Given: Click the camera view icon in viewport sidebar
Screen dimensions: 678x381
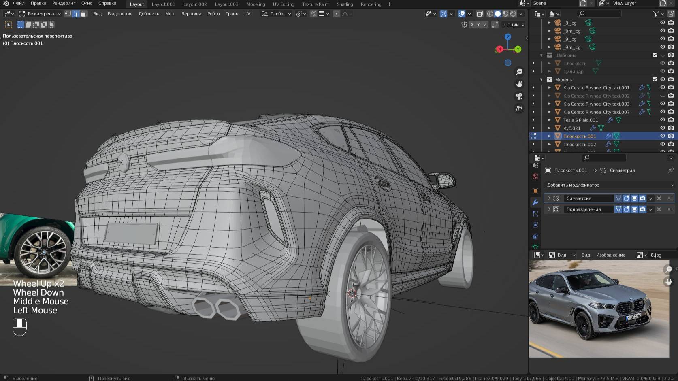Looking at the screenshot, I should pyautogui.click(x=519, y=96).
